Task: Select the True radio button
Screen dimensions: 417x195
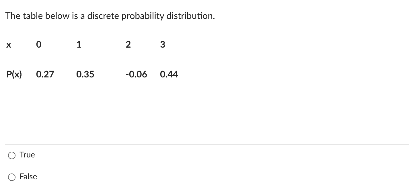Action: tap(11, 155)
